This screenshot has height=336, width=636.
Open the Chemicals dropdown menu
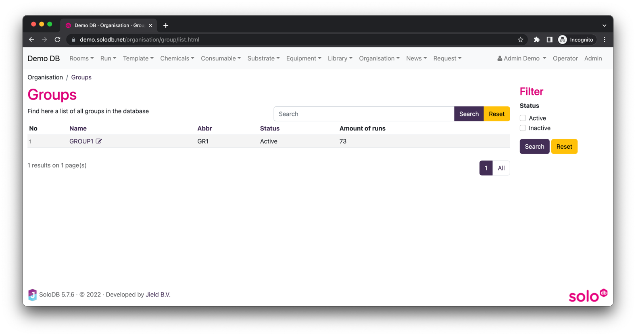tap(177, 58)
